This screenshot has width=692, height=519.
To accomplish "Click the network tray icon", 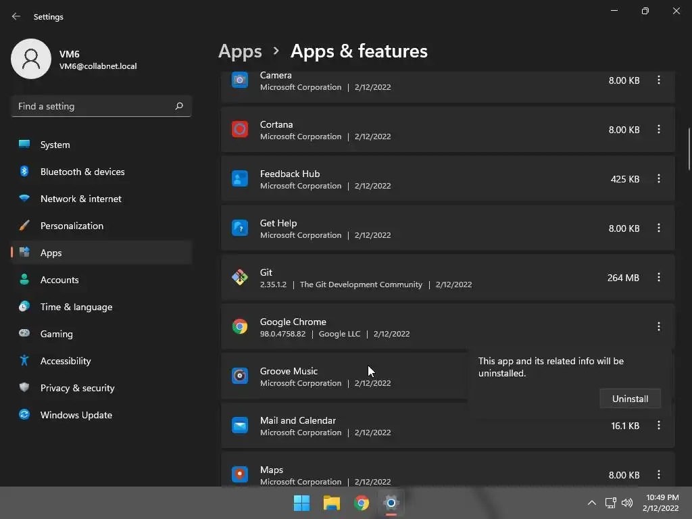I will coord(610,503).
